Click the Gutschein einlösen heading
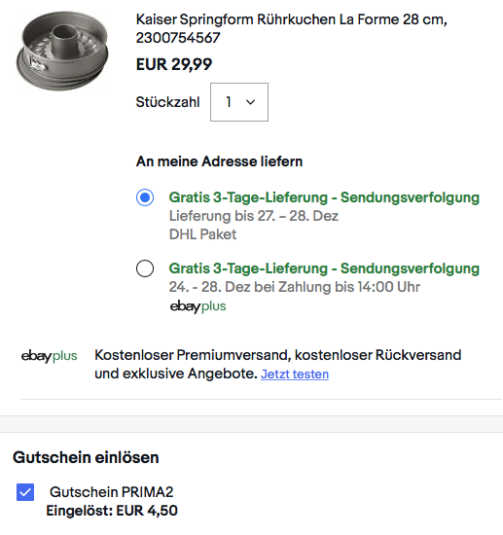This screenshot has width=503, height=535. tap(86, 457)
